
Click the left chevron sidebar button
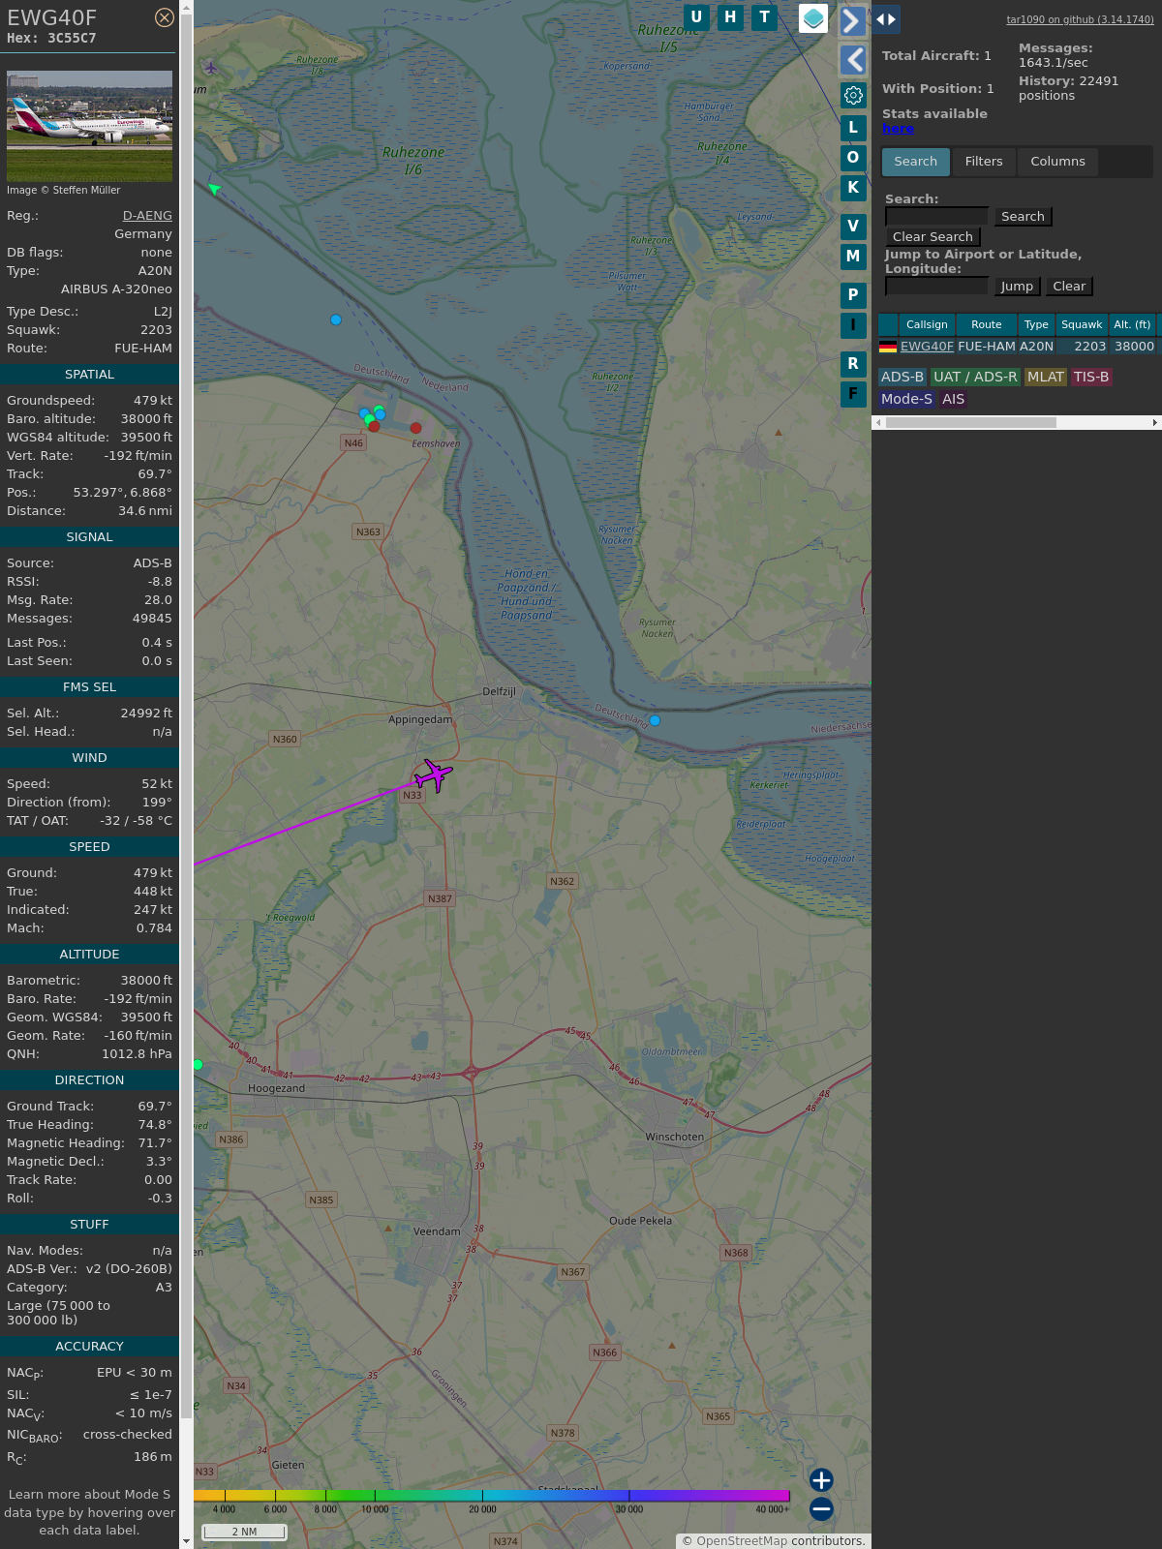pyautogui.click(x=852, y=60)
